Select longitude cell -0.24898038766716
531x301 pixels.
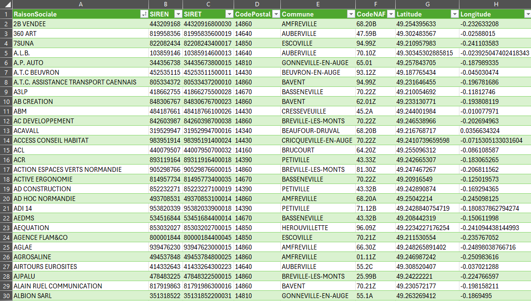click(495, 247)
